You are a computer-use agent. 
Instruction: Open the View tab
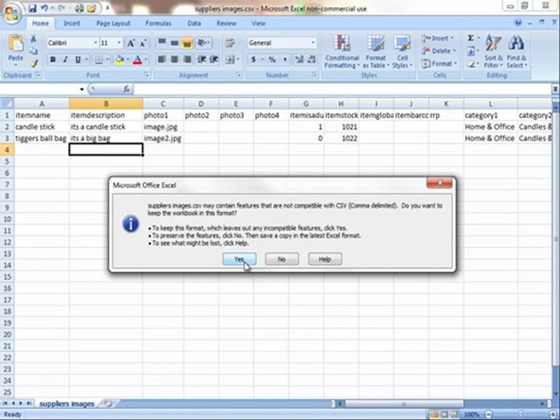click(x=258, y=23)
